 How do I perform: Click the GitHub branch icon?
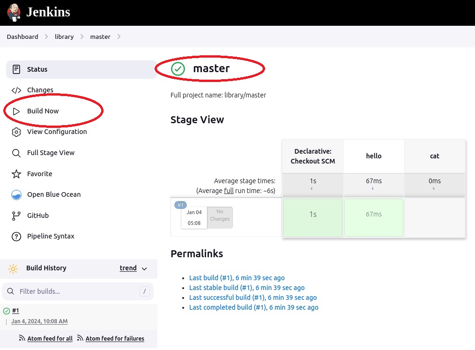pyautogui.click(x=16, y=216)
